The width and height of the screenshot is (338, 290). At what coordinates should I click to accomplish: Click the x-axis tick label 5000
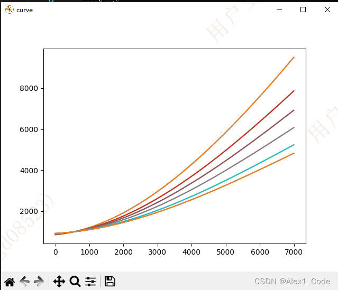225,252
